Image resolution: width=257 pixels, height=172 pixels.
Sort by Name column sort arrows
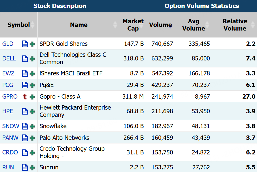(115, 25)
